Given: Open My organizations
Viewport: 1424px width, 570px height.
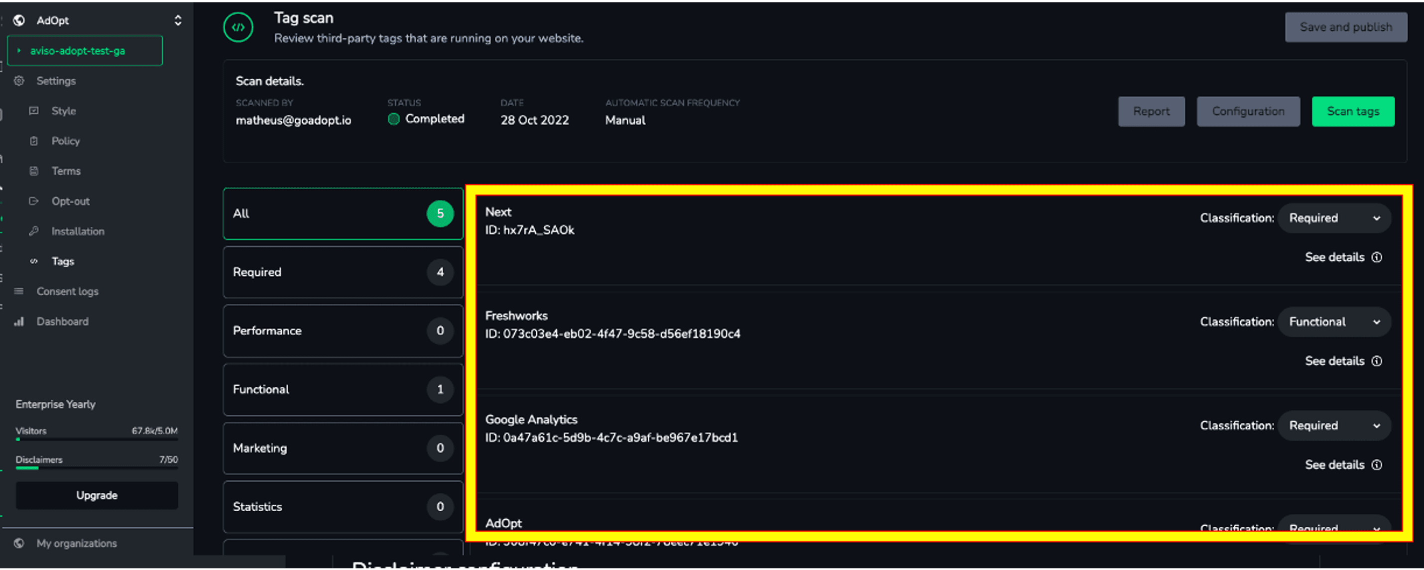Looking at the screenshot, I should click(76, 544).
